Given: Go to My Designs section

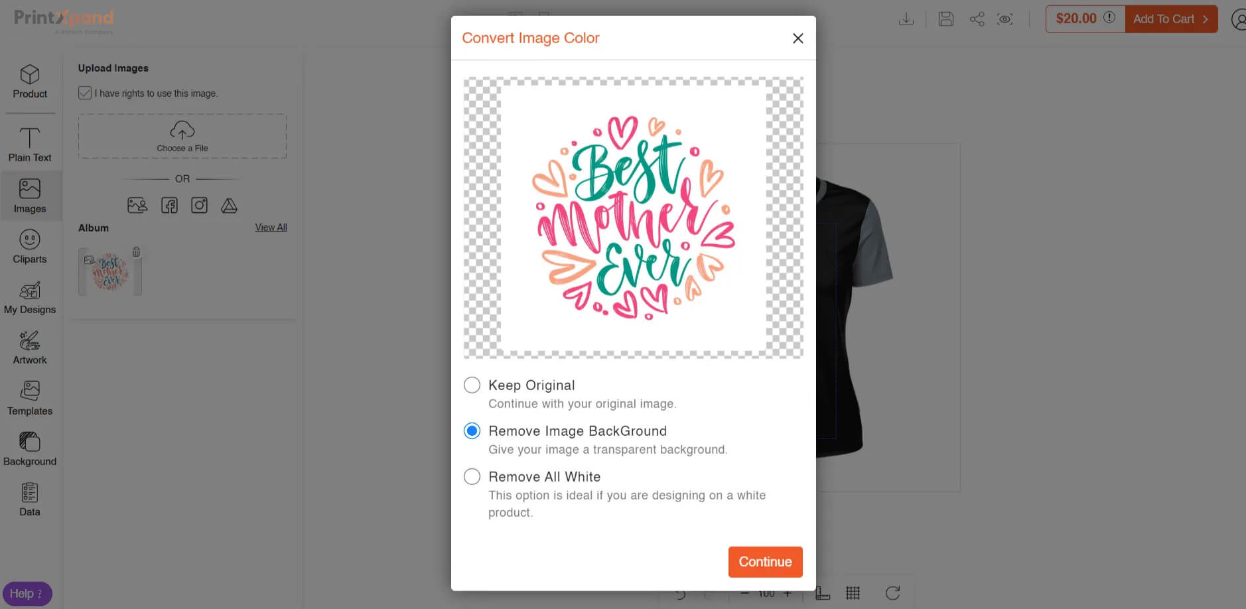Looking at the screenshot, I should pyautogui.click(x=30, y=297).
